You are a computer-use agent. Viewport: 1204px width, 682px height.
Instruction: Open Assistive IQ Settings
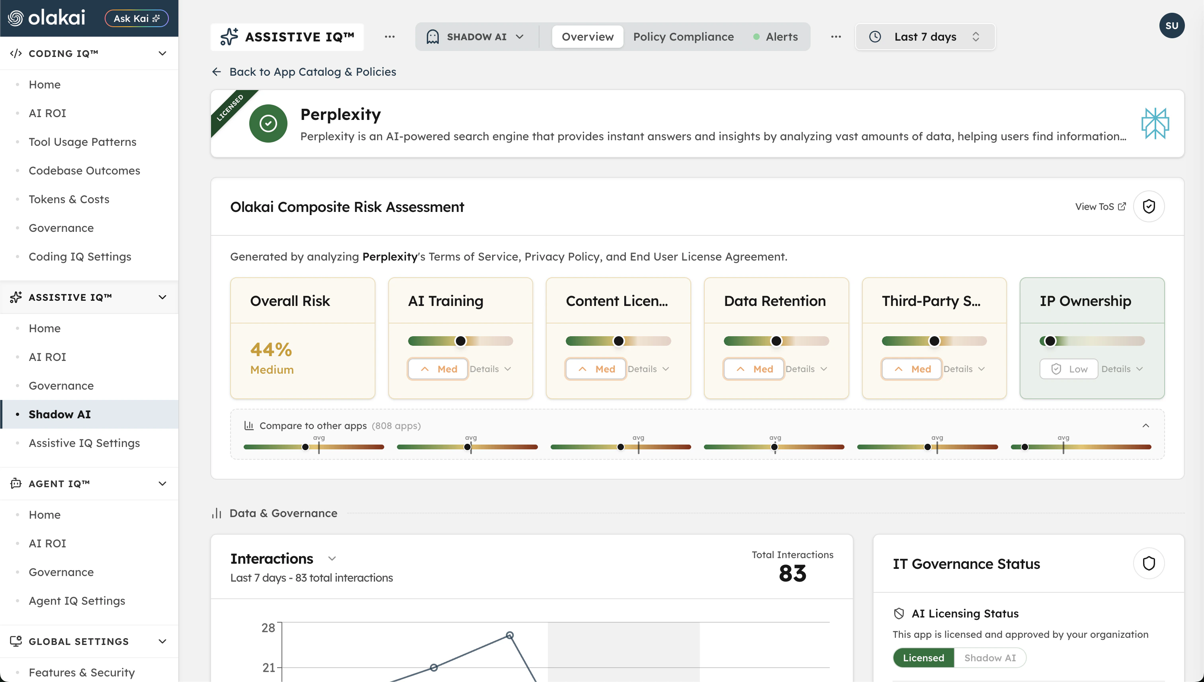click(84, 443)
